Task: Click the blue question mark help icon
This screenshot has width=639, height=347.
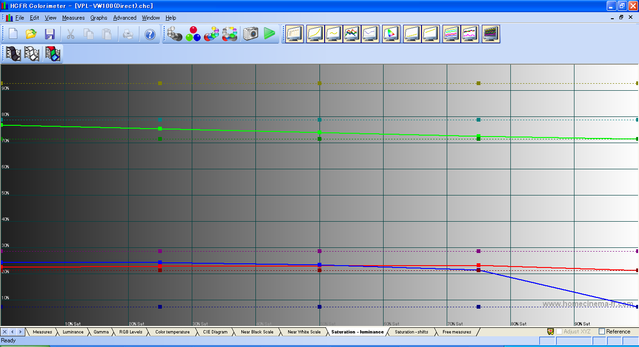Action: 150,34
